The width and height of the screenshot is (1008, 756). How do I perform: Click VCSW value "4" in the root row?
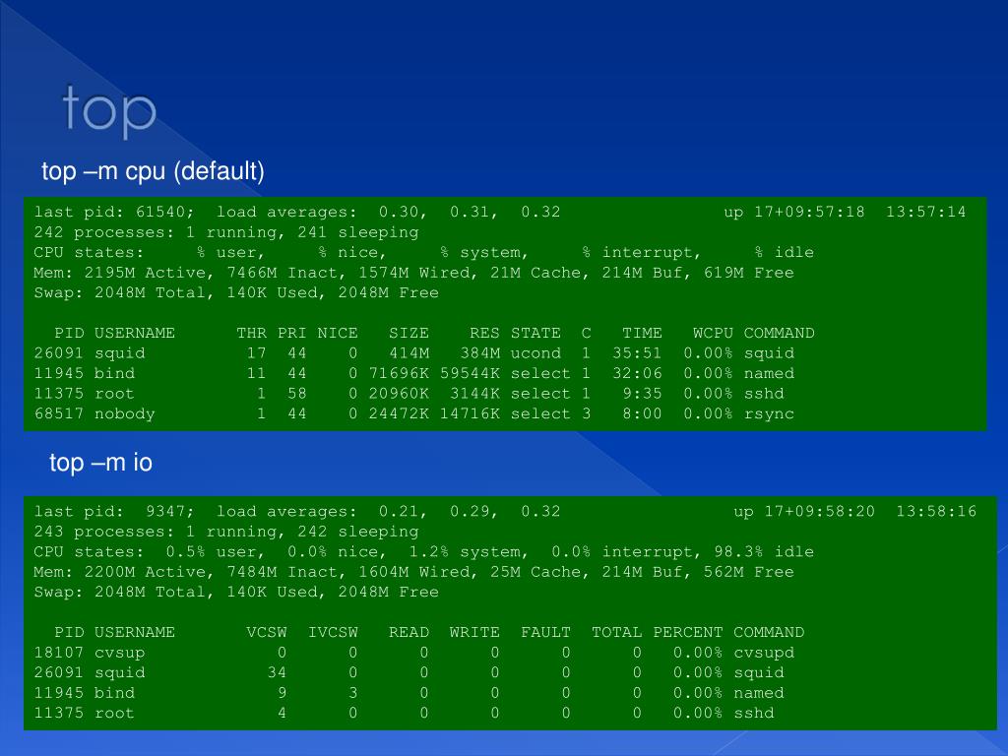(x=283, y=713)
